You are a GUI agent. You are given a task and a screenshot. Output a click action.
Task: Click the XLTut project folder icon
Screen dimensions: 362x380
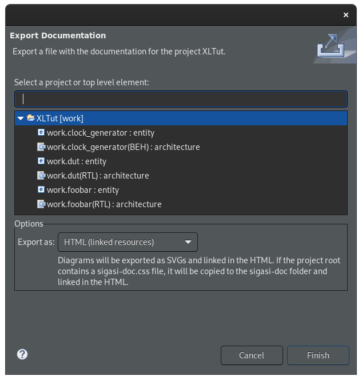(31, 118)
